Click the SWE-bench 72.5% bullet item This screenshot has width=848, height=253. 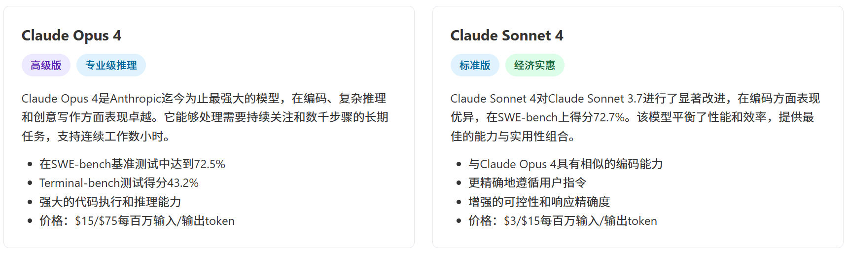tap(132, 164)
